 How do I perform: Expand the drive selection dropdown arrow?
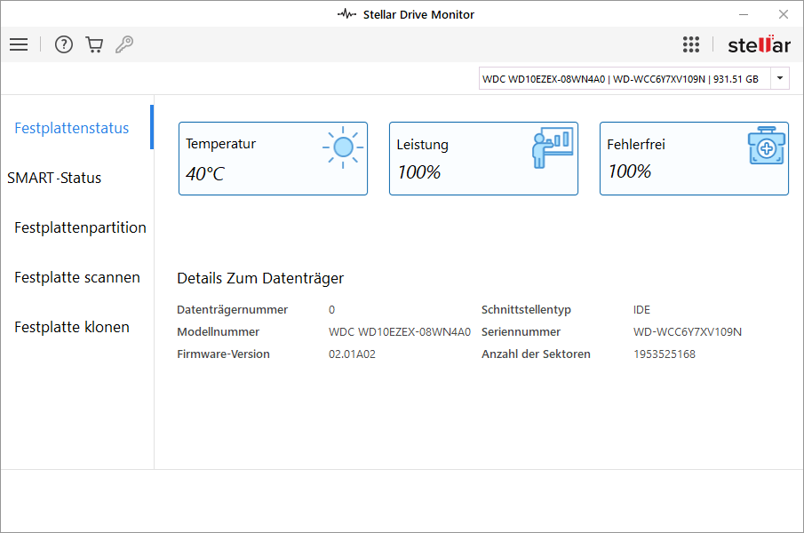[x=780, y=78]
